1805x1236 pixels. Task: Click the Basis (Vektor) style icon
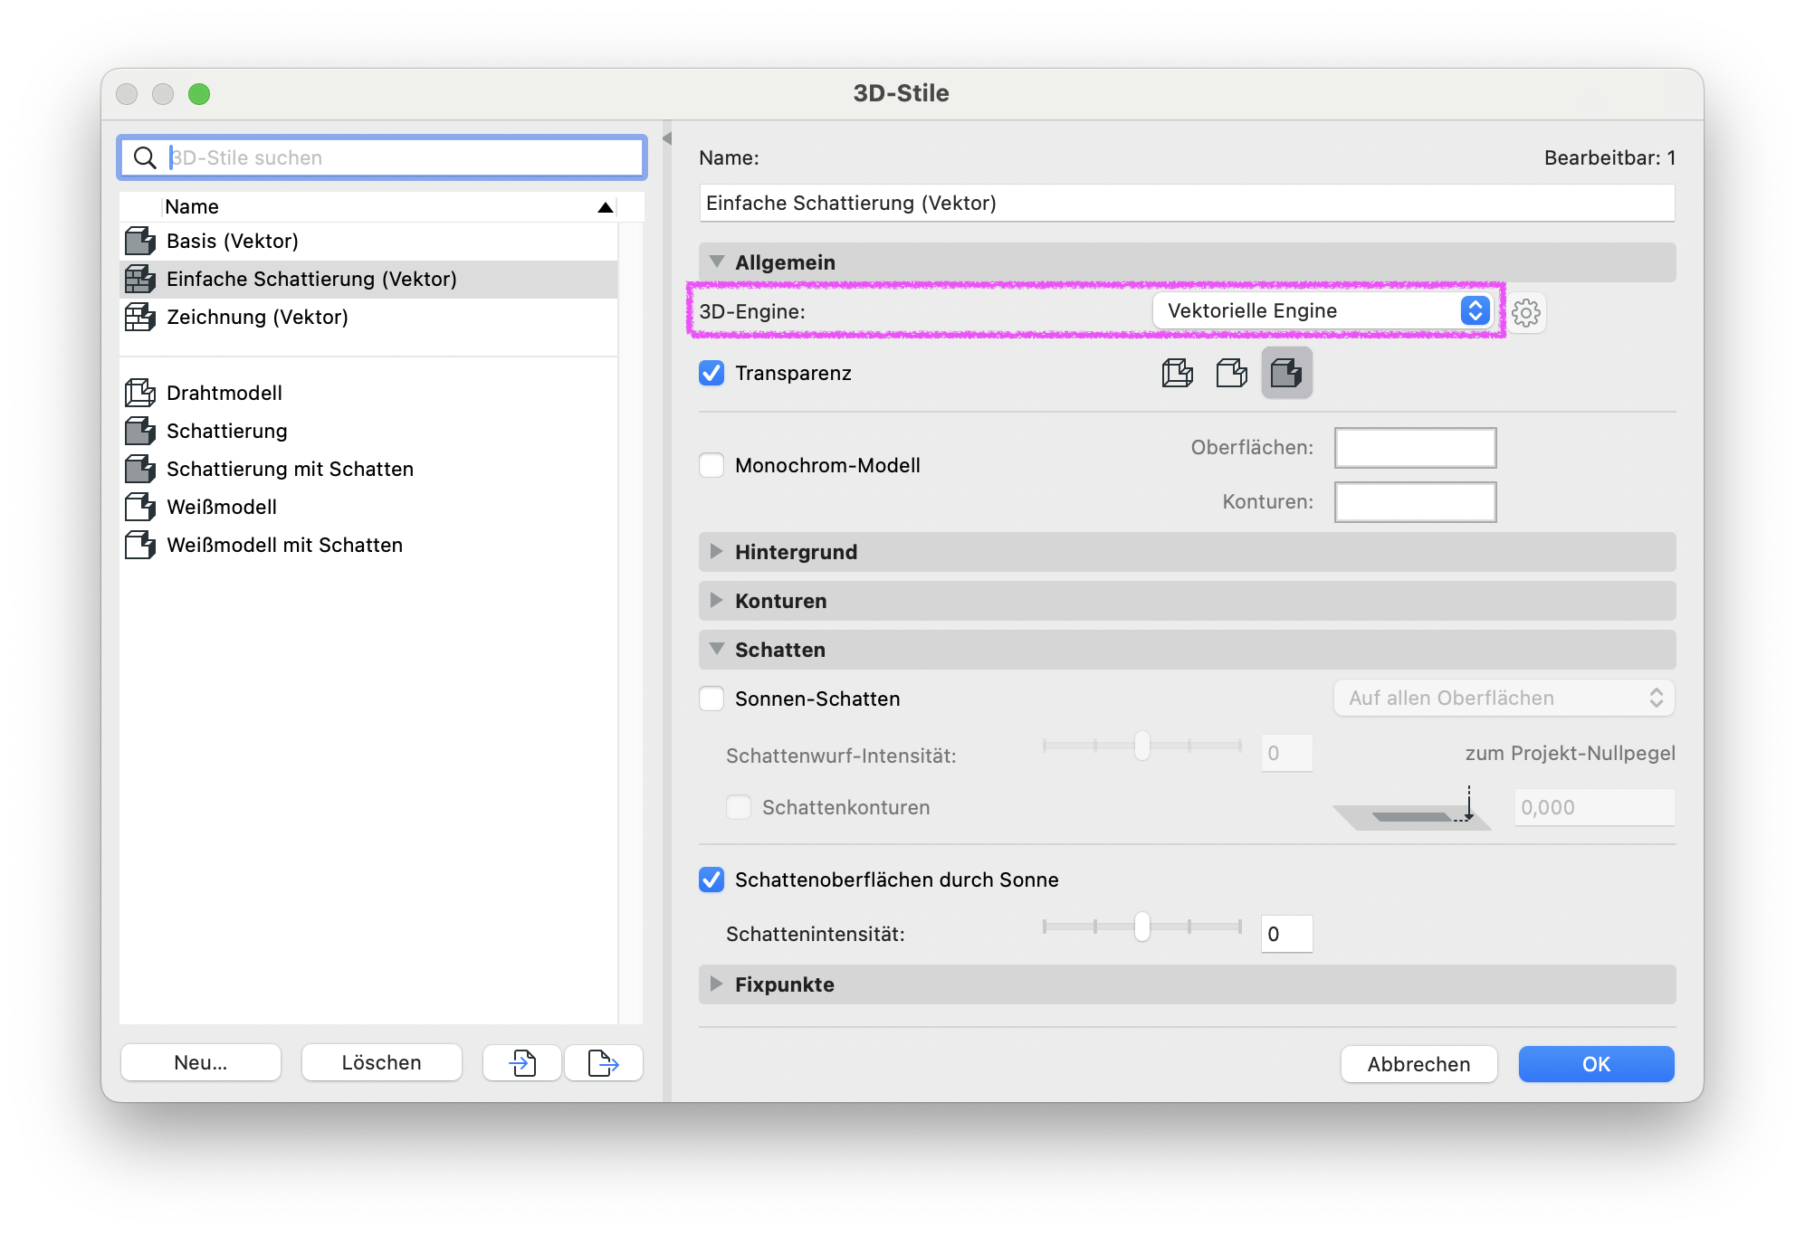(x=140, y=241)
